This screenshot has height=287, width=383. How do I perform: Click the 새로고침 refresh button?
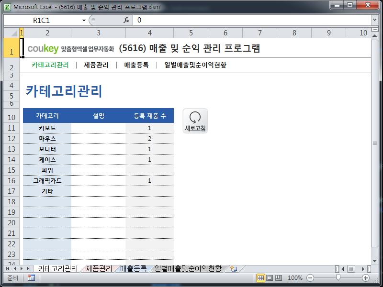tap(195, 121)
